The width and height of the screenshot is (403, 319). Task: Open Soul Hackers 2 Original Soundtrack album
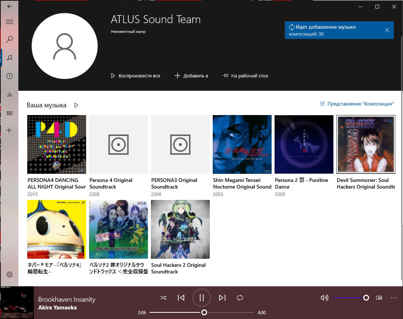pyautogui.click(x=180, y=237)
